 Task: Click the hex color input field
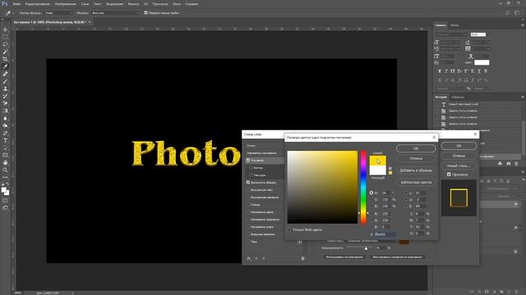point(385,234)
